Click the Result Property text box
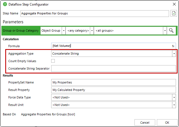The width and height of the screenshot is (179, 127). [x=113, y=90]
